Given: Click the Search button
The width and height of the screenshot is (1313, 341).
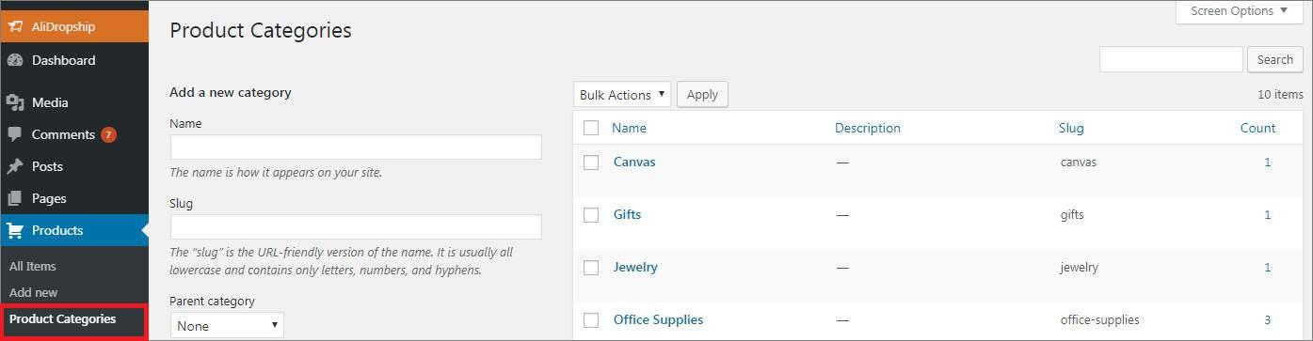Looking at the screenshot, I should click(1275, 59).
